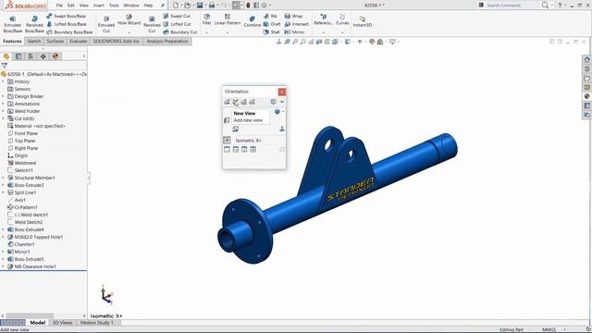Choose Swept Boss/Base feature
Viewport: 592px width, 333px height.
[66, 17]
